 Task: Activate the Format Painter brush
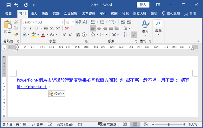16,34
